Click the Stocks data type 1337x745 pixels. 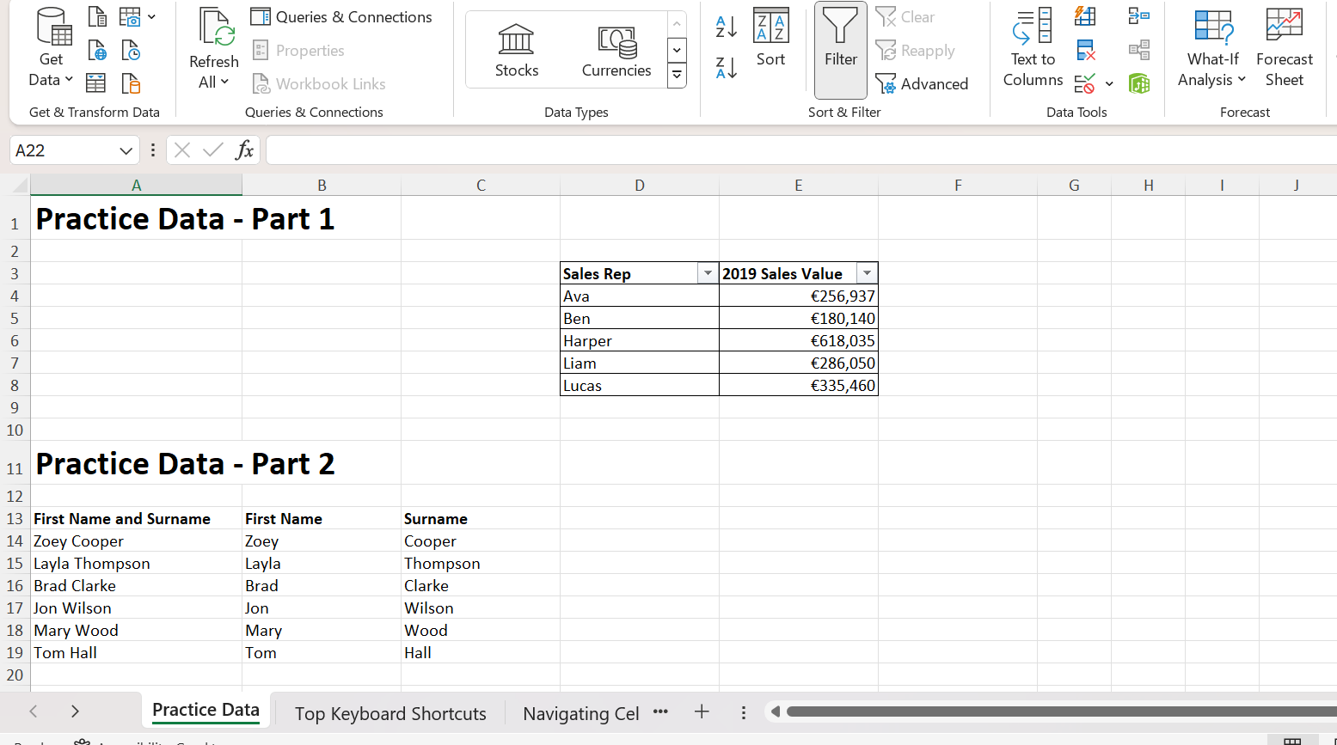pos(517,50)
